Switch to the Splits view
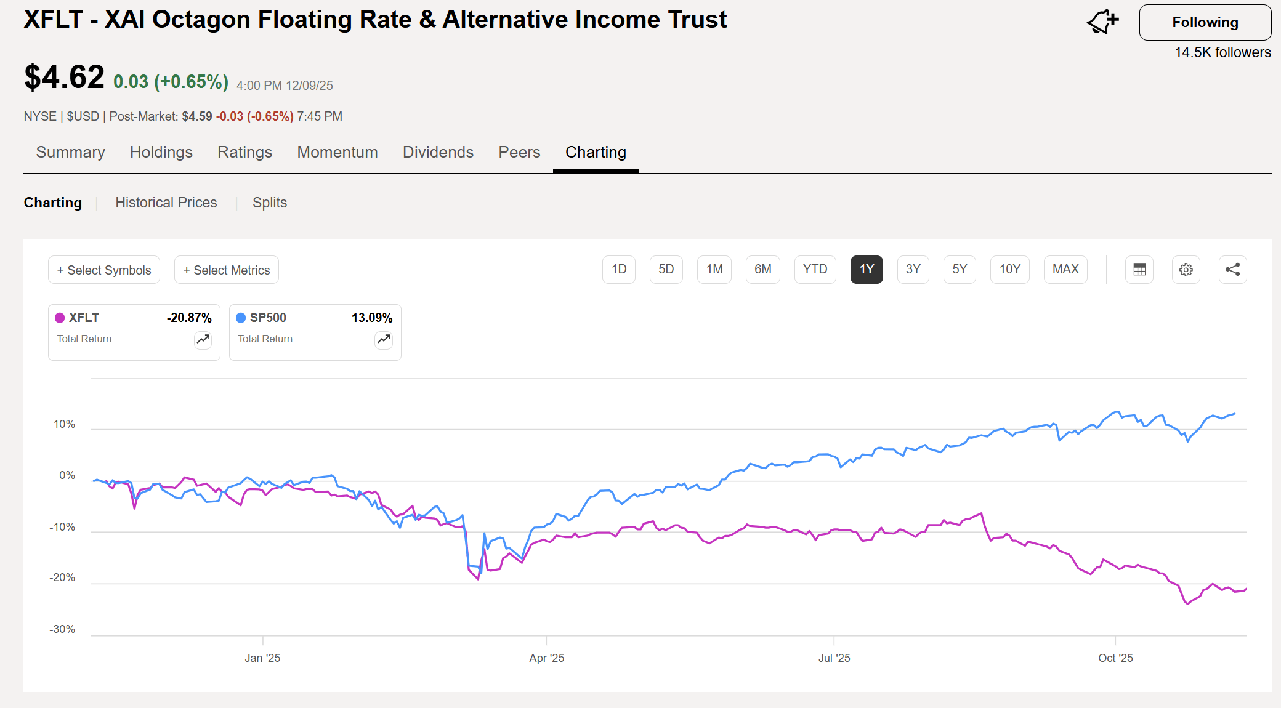Viewport: 1281px width, 708px height. click(269, 203)
